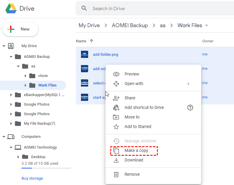This screenshot has height=185, width=234.
Task: Select the start-sy file thumbnail
Action: tap(85, 97)
